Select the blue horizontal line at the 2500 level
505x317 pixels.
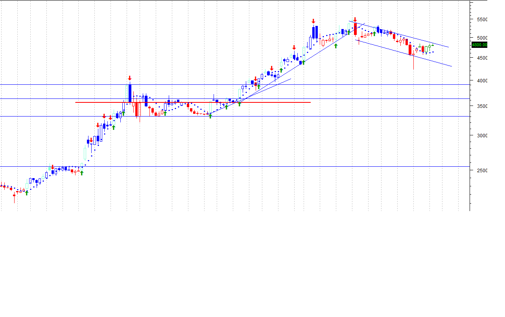[235, 166]
